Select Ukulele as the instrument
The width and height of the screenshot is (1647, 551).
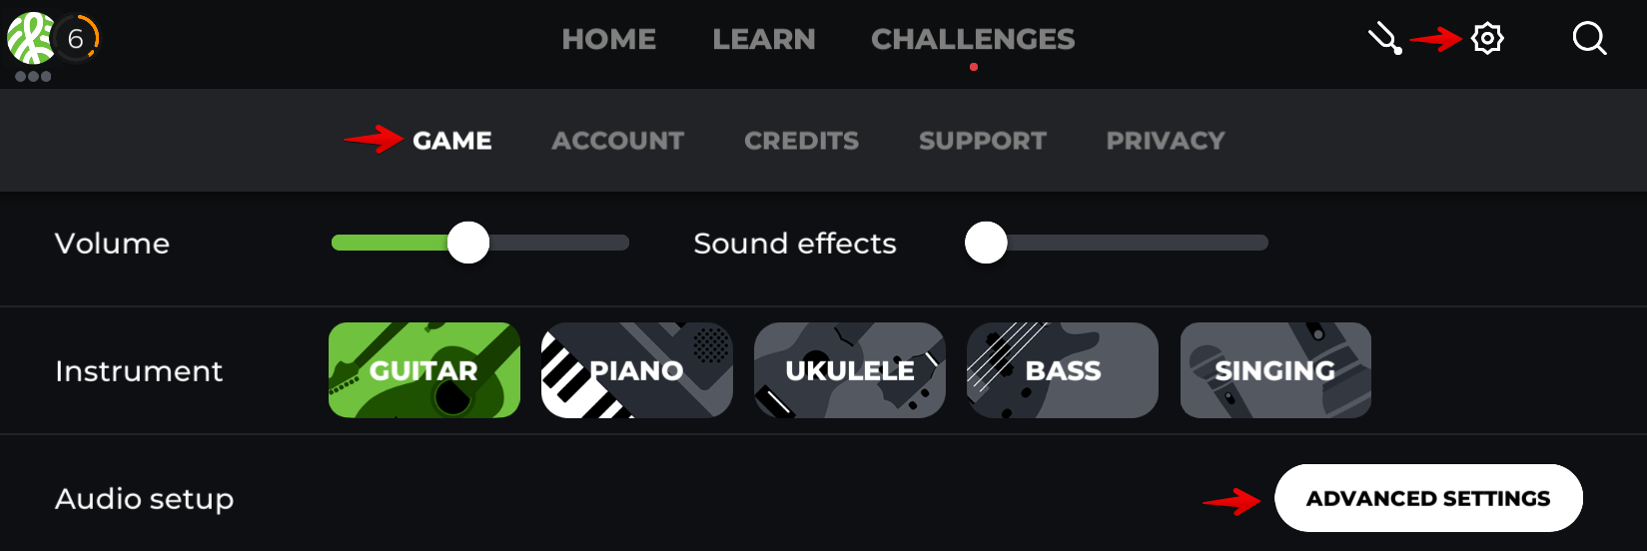coord(850,370)
